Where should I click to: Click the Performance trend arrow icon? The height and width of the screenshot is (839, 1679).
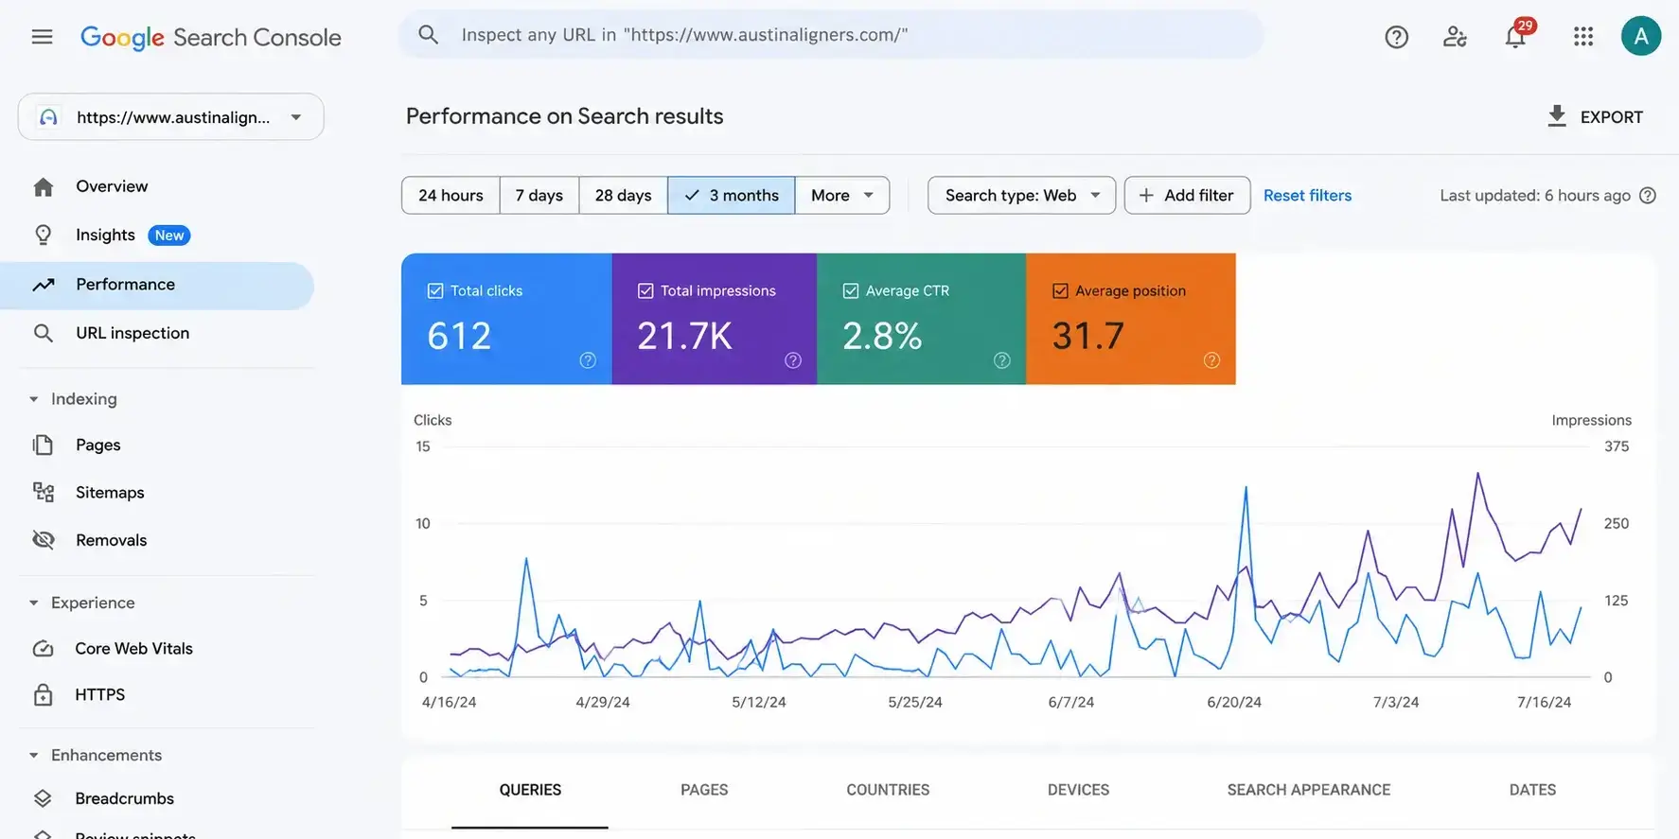click(x=44, y=285)
